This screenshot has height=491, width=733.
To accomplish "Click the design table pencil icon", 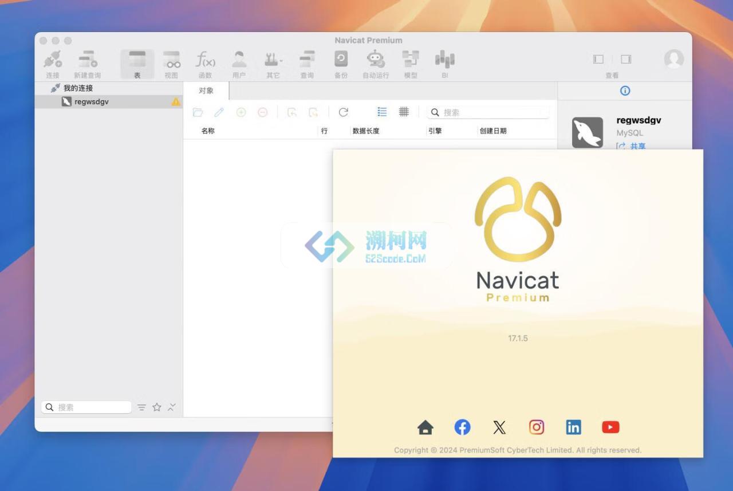I will pyautogui.click(x=219, y=112).
